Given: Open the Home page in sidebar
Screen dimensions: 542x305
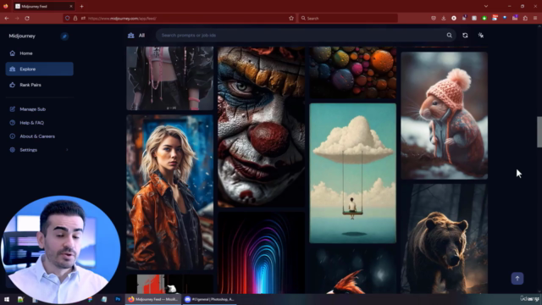Looking at the screenshot, I should [26, 53].
